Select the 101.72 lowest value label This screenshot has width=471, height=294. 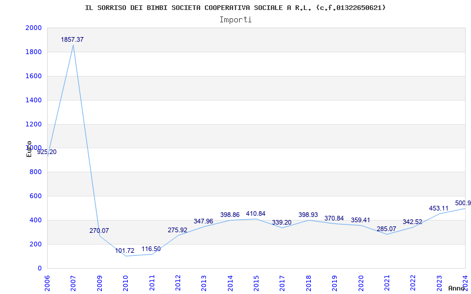125,250
